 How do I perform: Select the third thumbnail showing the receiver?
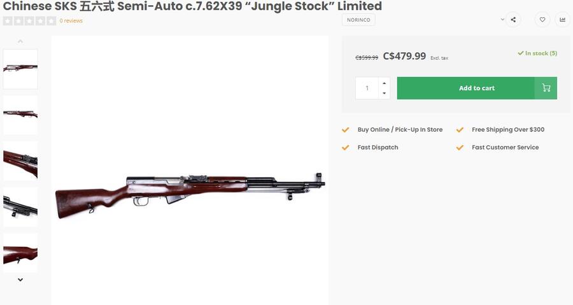[20, 160]
